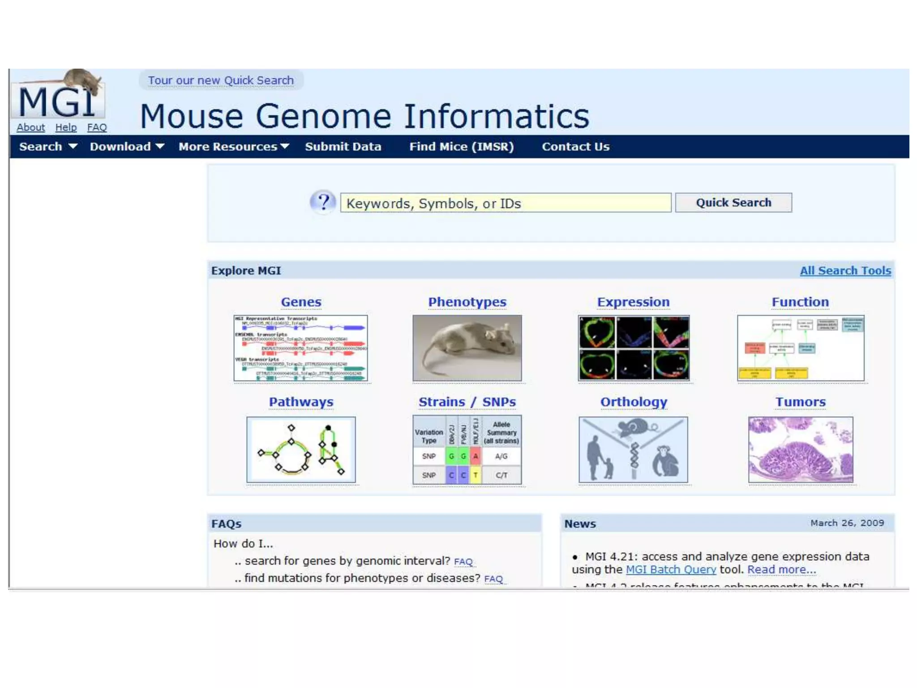Select Find Mice (IMSR) menu item

461,146
